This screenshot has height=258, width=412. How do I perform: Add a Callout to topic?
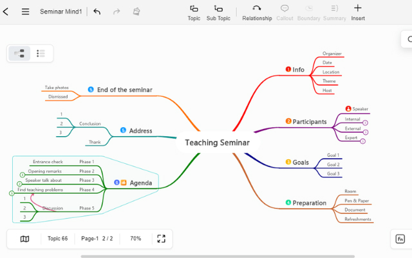tap(285, 13)
